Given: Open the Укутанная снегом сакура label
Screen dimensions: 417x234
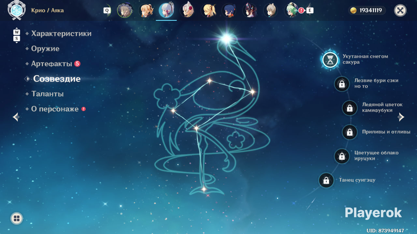Looking at the screenshot, I should click(x=365, y=59).
